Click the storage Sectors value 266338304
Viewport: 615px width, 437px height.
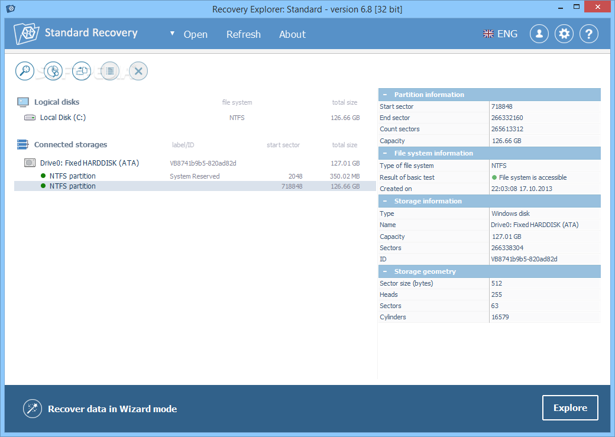[507, 248]
